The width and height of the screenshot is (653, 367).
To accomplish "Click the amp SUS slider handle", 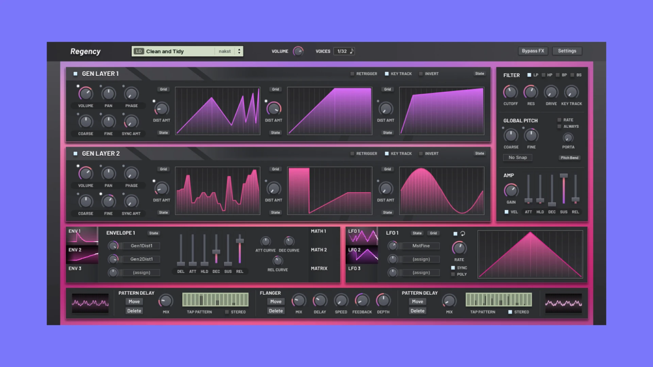I will 564,176.
